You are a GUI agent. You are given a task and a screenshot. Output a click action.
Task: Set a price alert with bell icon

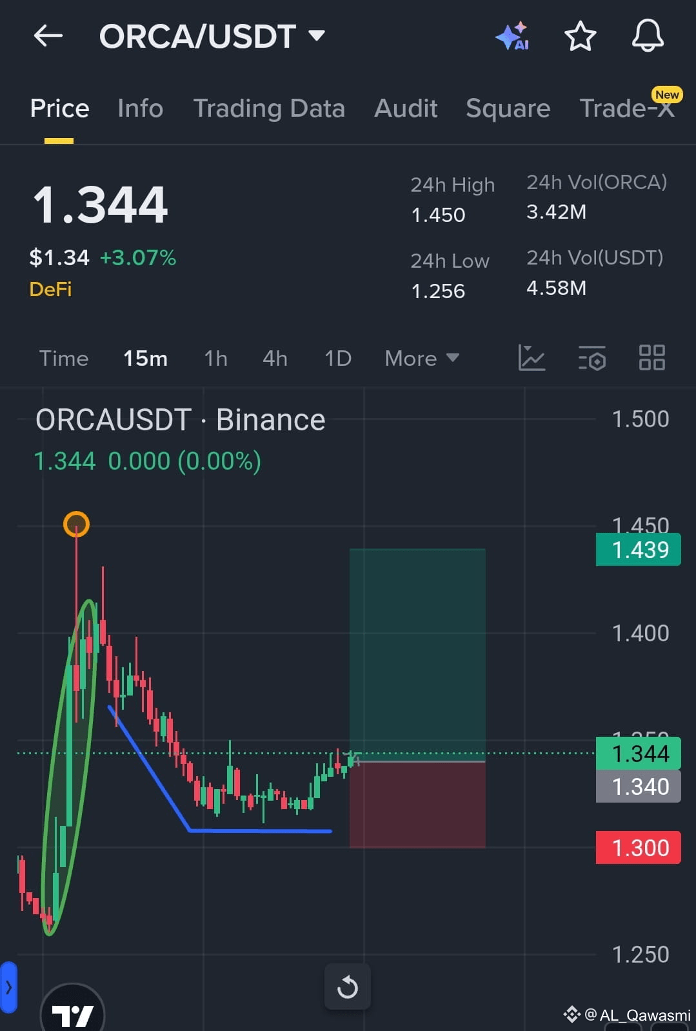click(648, 36)
